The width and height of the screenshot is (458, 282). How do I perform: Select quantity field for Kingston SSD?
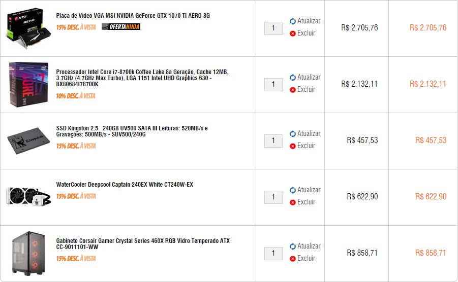(x=273, y=140)
